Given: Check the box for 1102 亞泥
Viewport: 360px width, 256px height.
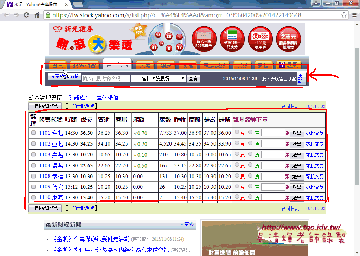Looking at the screenshot, I should 33,143.
